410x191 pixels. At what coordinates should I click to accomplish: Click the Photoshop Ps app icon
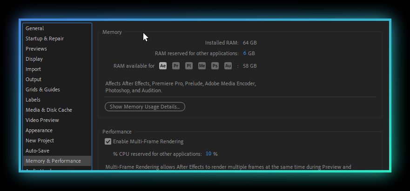(x=215, y=66)
